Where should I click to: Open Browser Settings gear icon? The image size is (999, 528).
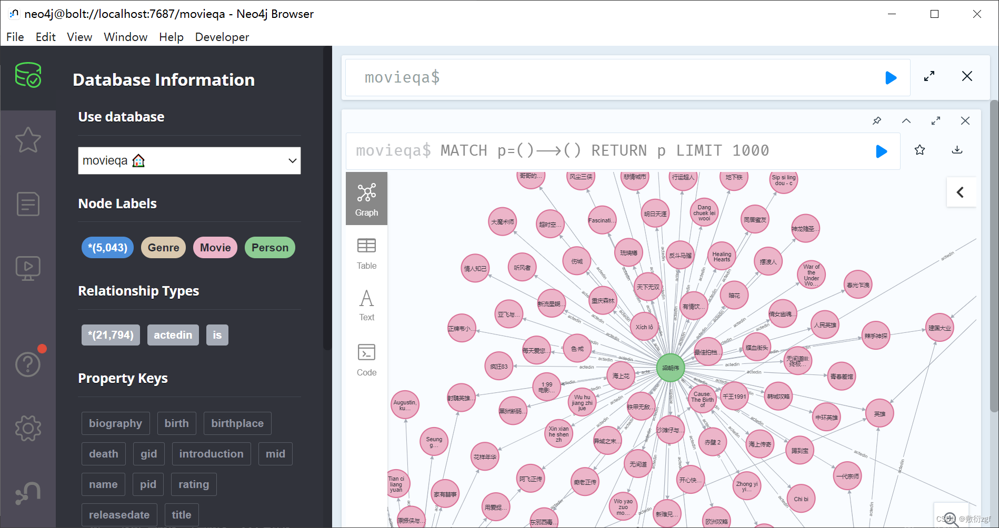click(x=28, y=428)
